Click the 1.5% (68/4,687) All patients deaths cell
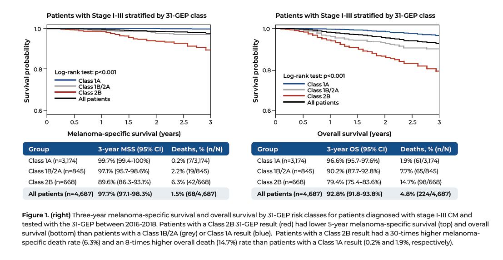This screenshot has width=503, height=260. (x=194, y=193)
